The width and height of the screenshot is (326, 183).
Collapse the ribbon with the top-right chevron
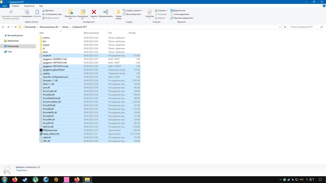(x=320, y=6)
